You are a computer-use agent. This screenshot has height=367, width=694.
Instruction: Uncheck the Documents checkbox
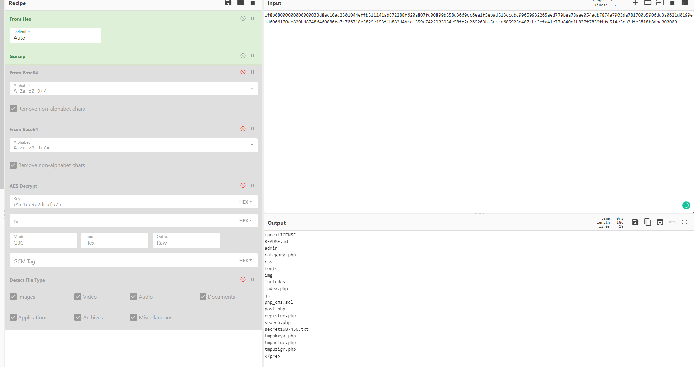[x=203, y=297]
